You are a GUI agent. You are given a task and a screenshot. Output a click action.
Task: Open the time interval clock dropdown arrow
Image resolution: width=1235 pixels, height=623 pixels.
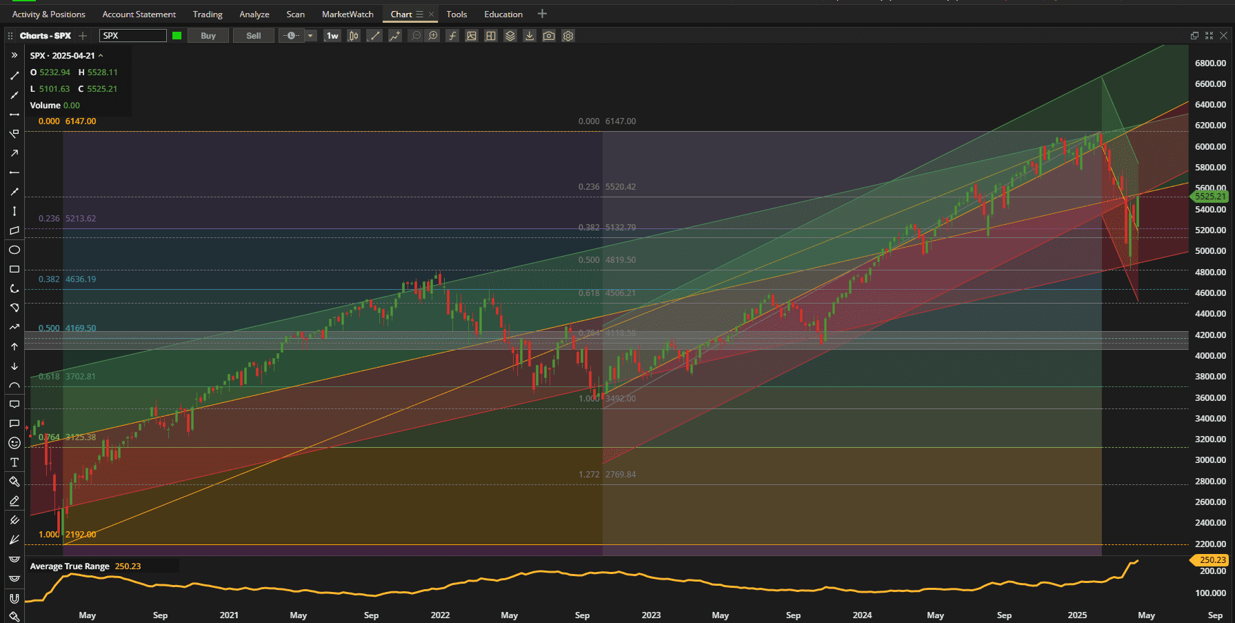pyautogui.click(x=310, y=36)
